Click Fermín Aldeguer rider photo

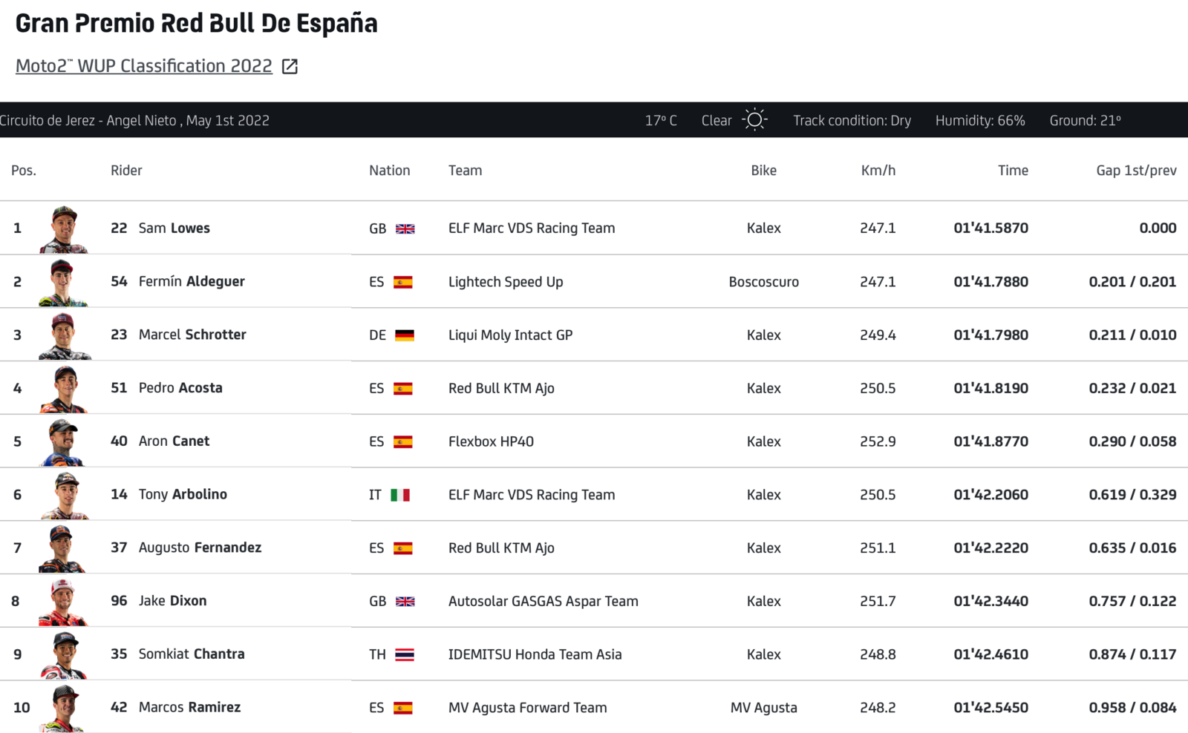64,283
